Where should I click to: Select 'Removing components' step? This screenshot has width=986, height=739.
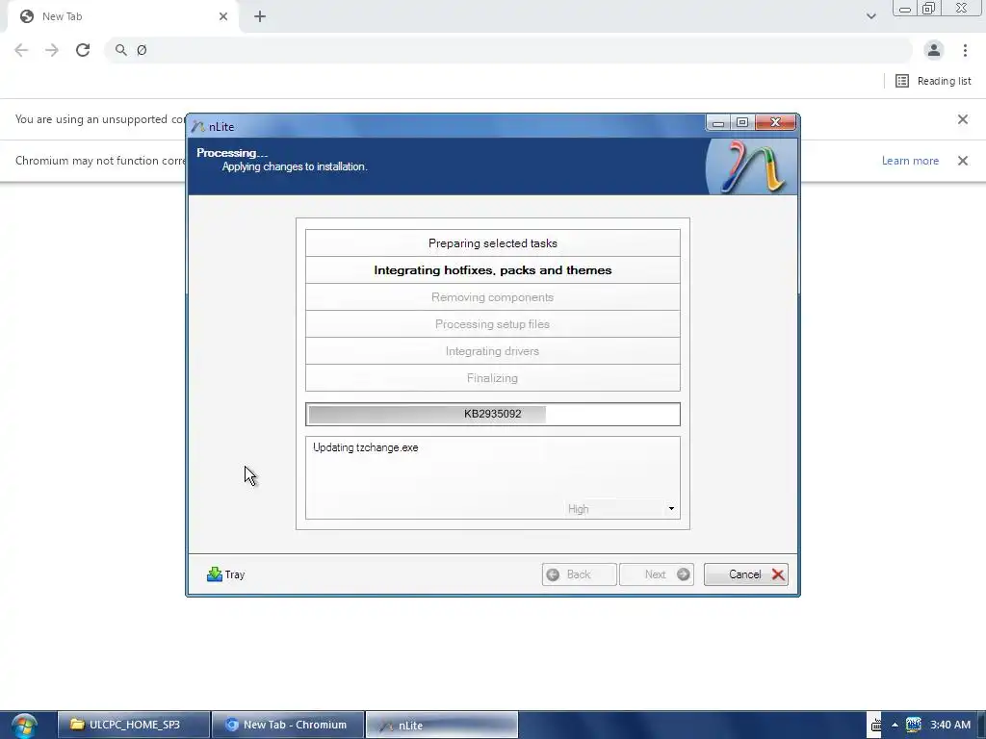[x=492, y=297]
